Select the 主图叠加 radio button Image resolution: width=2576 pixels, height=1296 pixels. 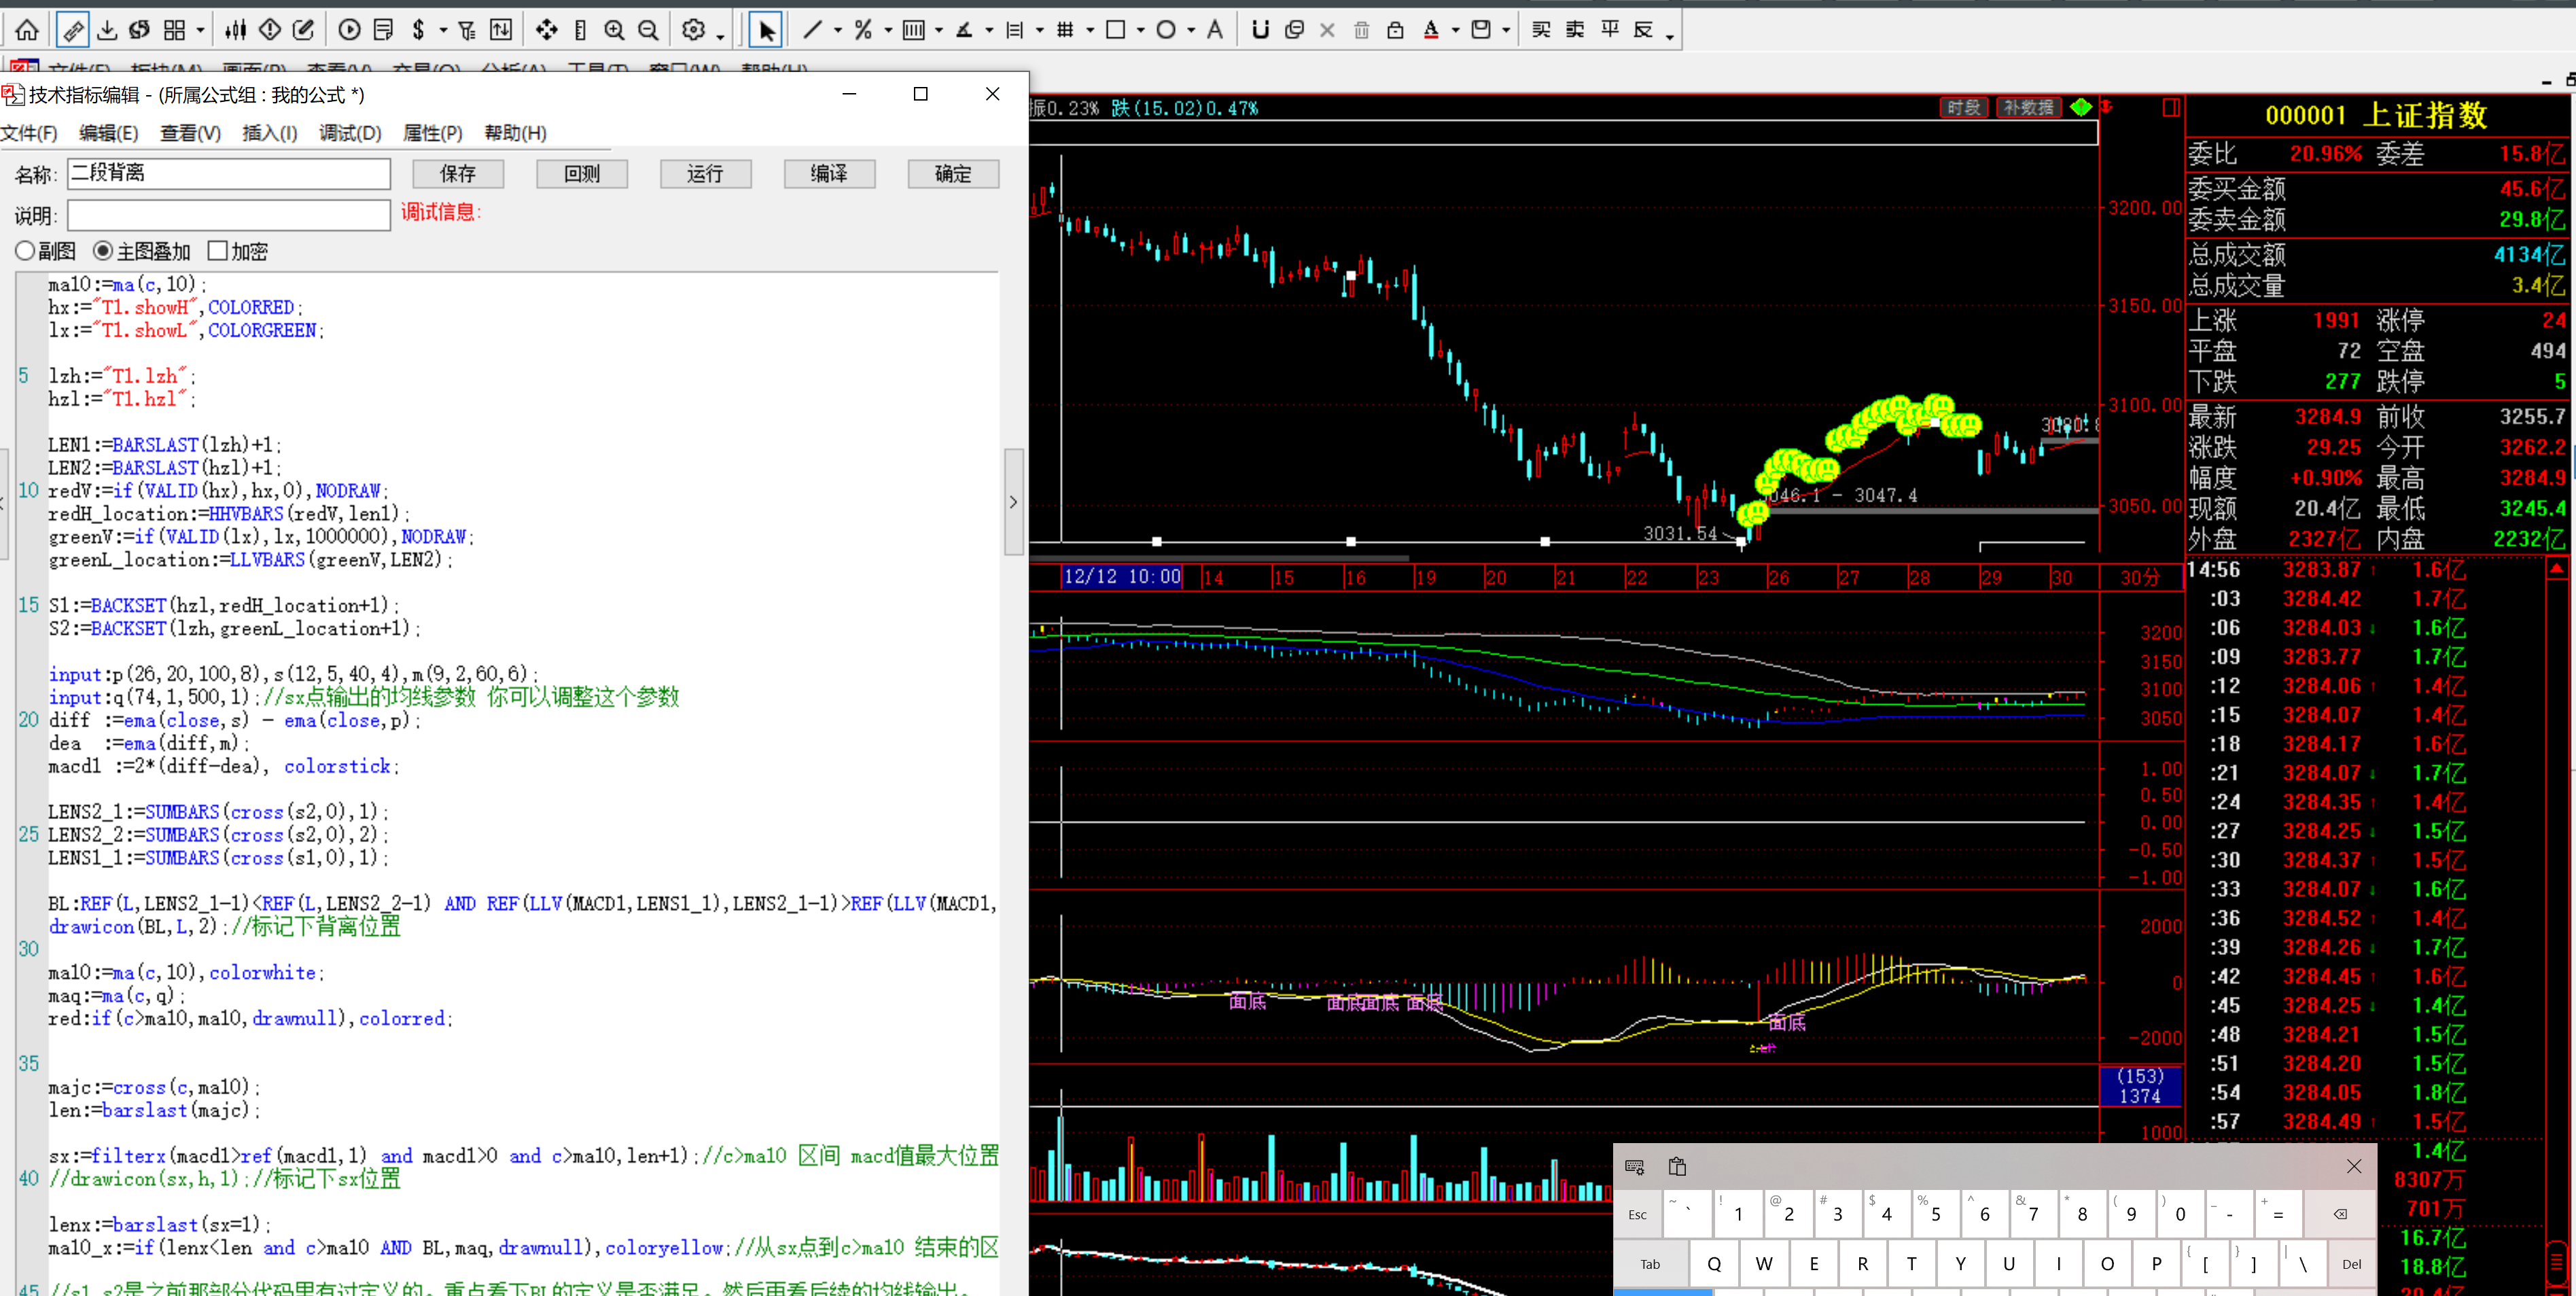[x=103, y=251]
